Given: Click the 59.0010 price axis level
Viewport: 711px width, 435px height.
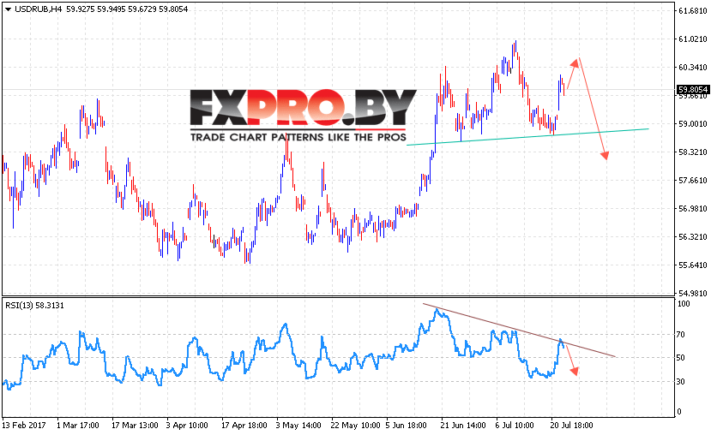Looking at the screenshot, I should coord(693,123).
